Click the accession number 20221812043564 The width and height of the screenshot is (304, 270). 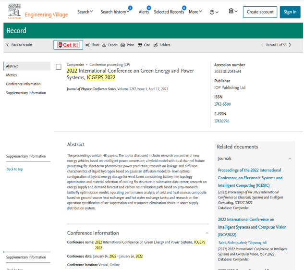pos(228,72)
